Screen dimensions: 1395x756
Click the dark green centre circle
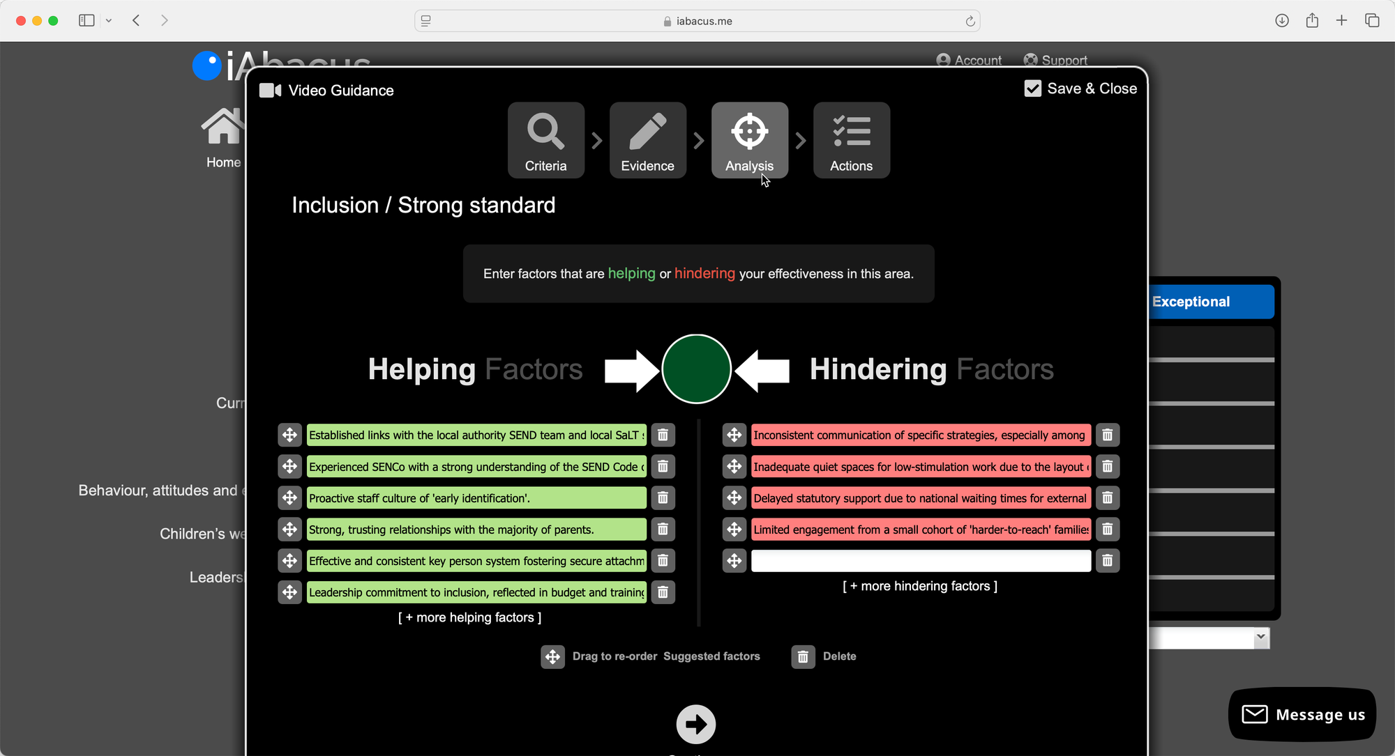click(696, 369)
